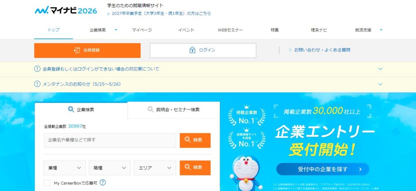Screen dimensions: 416x191
Task: Click the exclamation icon beside 会員登録もしくはログイン notice
Action: (37, 69)
